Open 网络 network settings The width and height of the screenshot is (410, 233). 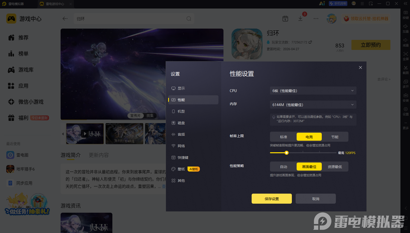[193, 146]
